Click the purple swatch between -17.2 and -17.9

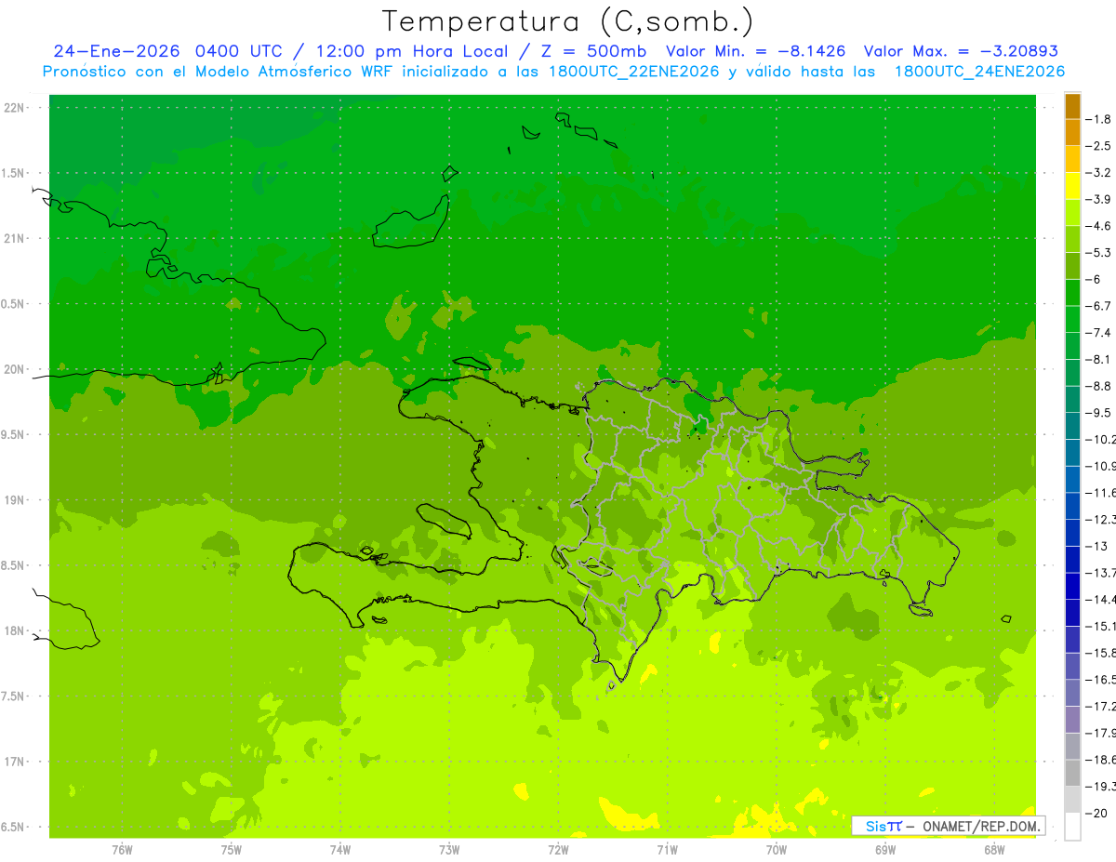pos(1072,720)
